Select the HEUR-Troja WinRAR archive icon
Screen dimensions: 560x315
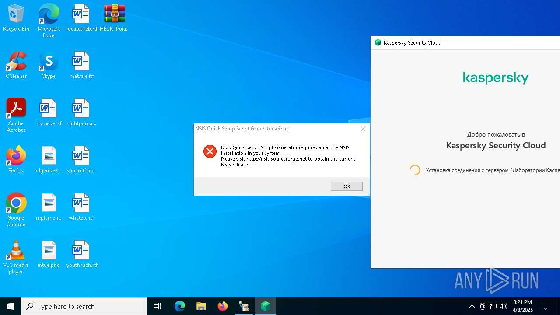(x=115, y=18)
